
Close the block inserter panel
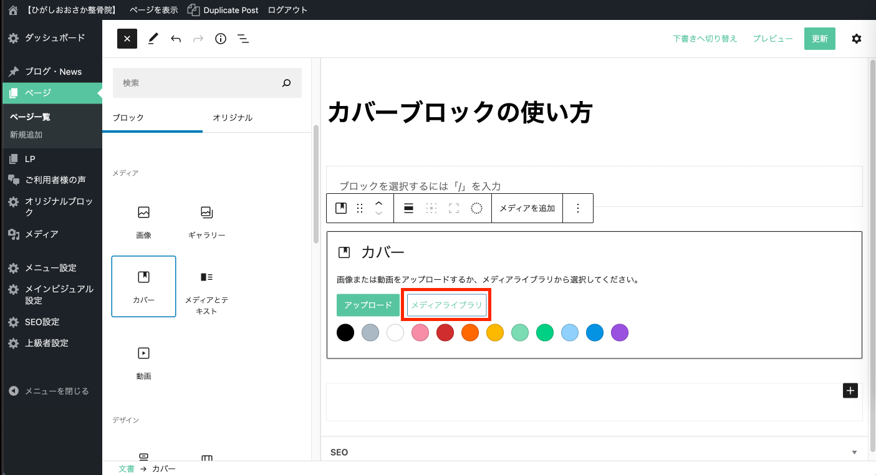[127, 39]
